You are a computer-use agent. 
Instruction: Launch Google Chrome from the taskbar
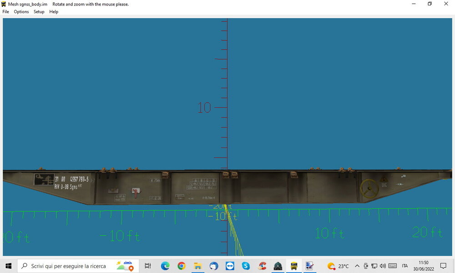point(182,266)
